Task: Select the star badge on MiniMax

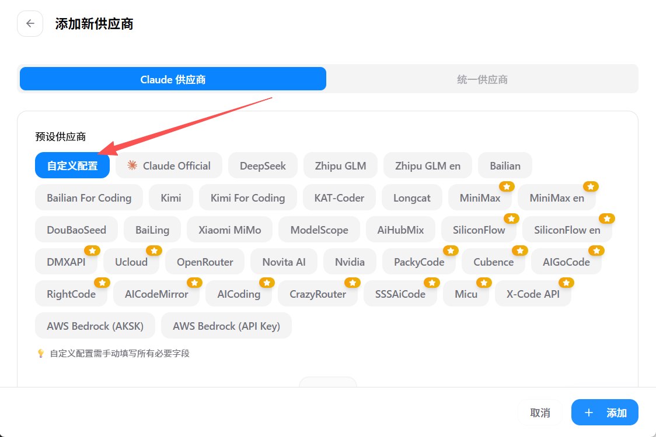Action: tap(507, 186)
